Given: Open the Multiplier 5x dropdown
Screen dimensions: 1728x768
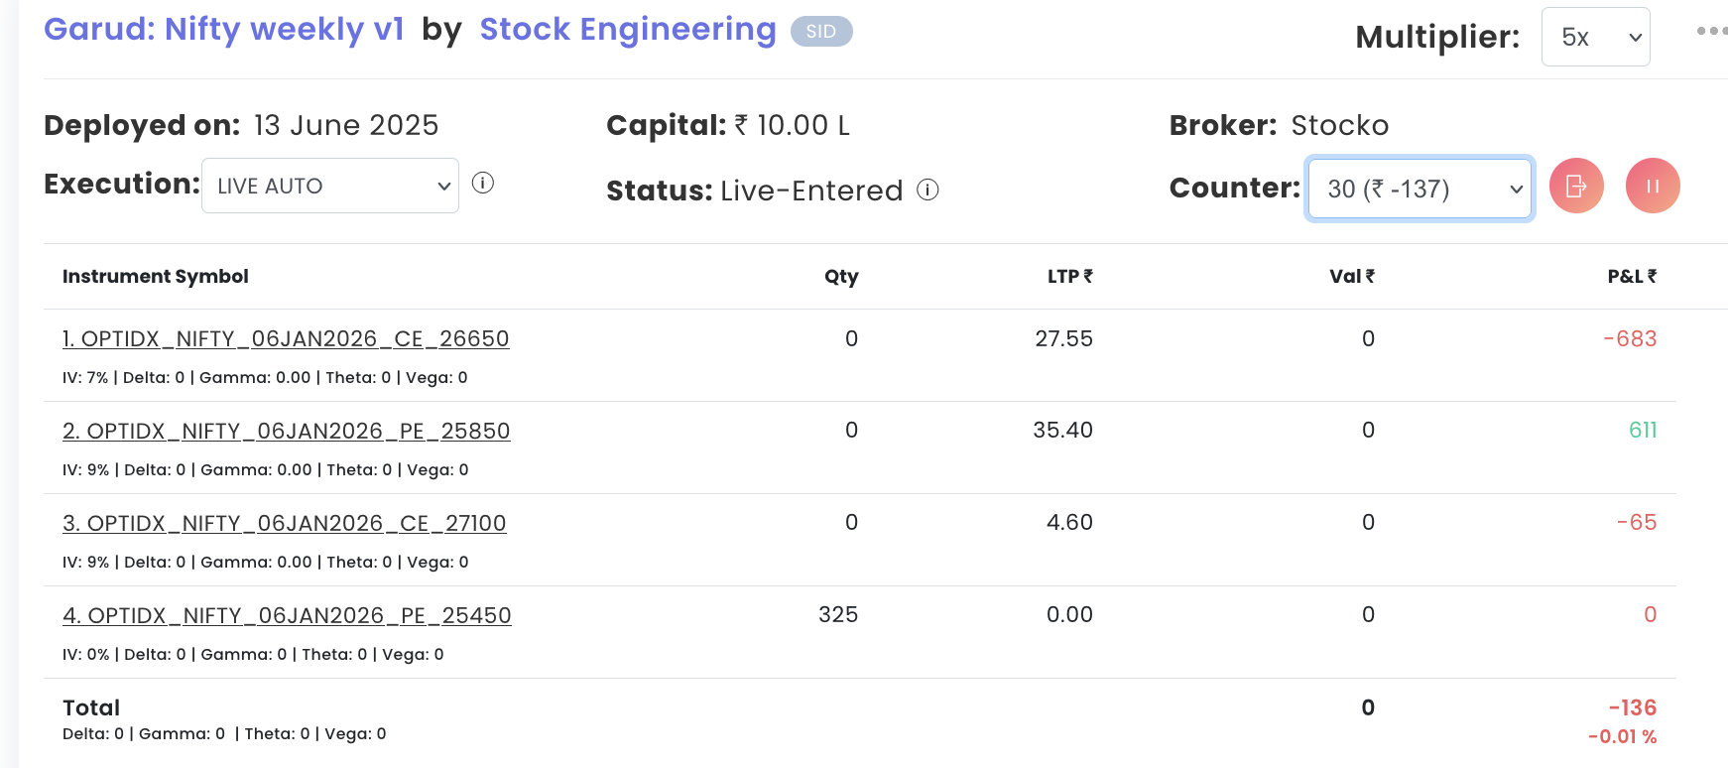Looking at the screenshot, I should pos(1595,38).
